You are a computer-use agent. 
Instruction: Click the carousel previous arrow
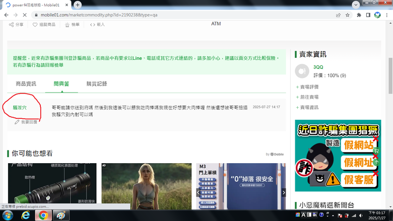[198, 192]
